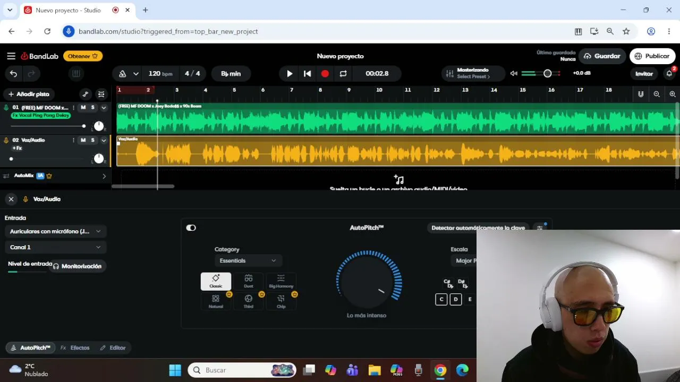680x382 pixels.
Task: Open the Canal 1 channel dropdown
Action: [x=55, y=247]
